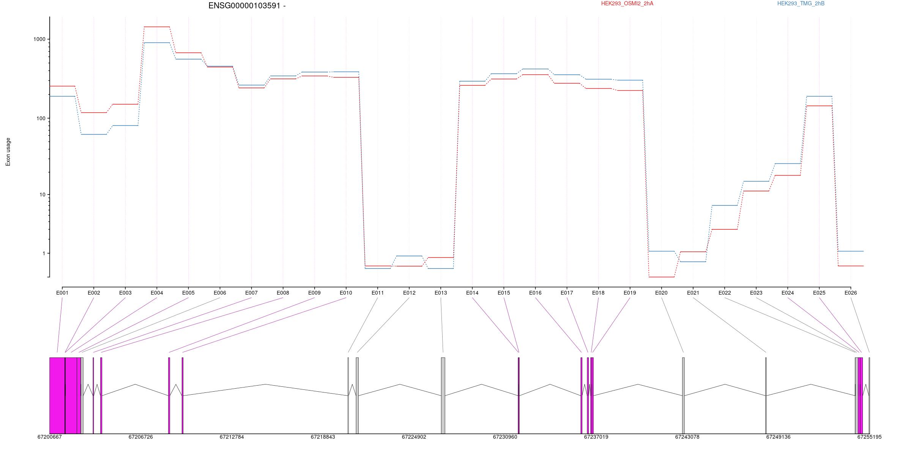This screenshot has width=911, height=455.
Task: Click the gray exon box near 67249136
Action: pos(766,395)
